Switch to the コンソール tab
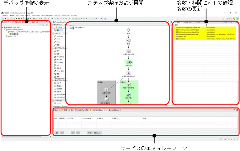The width and height of the screenshot is (240, 151). pyautogui.click(x=57, y=110)
